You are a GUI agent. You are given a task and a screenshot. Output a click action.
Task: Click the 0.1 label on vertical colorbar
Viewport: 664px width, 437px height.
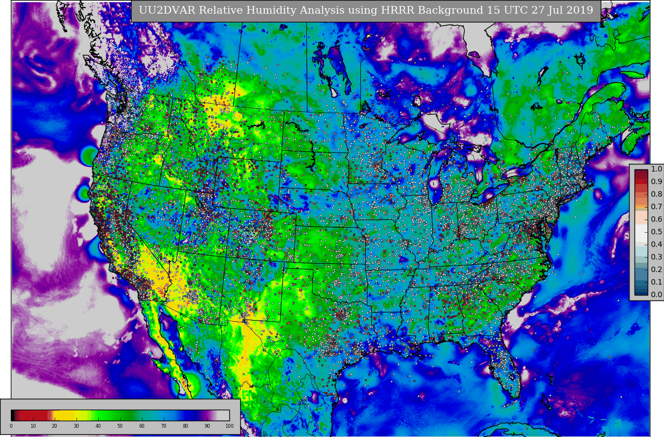pyautogui.click(x=656, y=282)
